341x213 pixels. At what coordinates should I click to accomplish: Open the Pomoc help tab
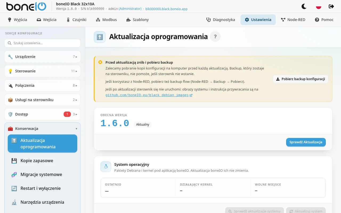[x=324, y=20]
